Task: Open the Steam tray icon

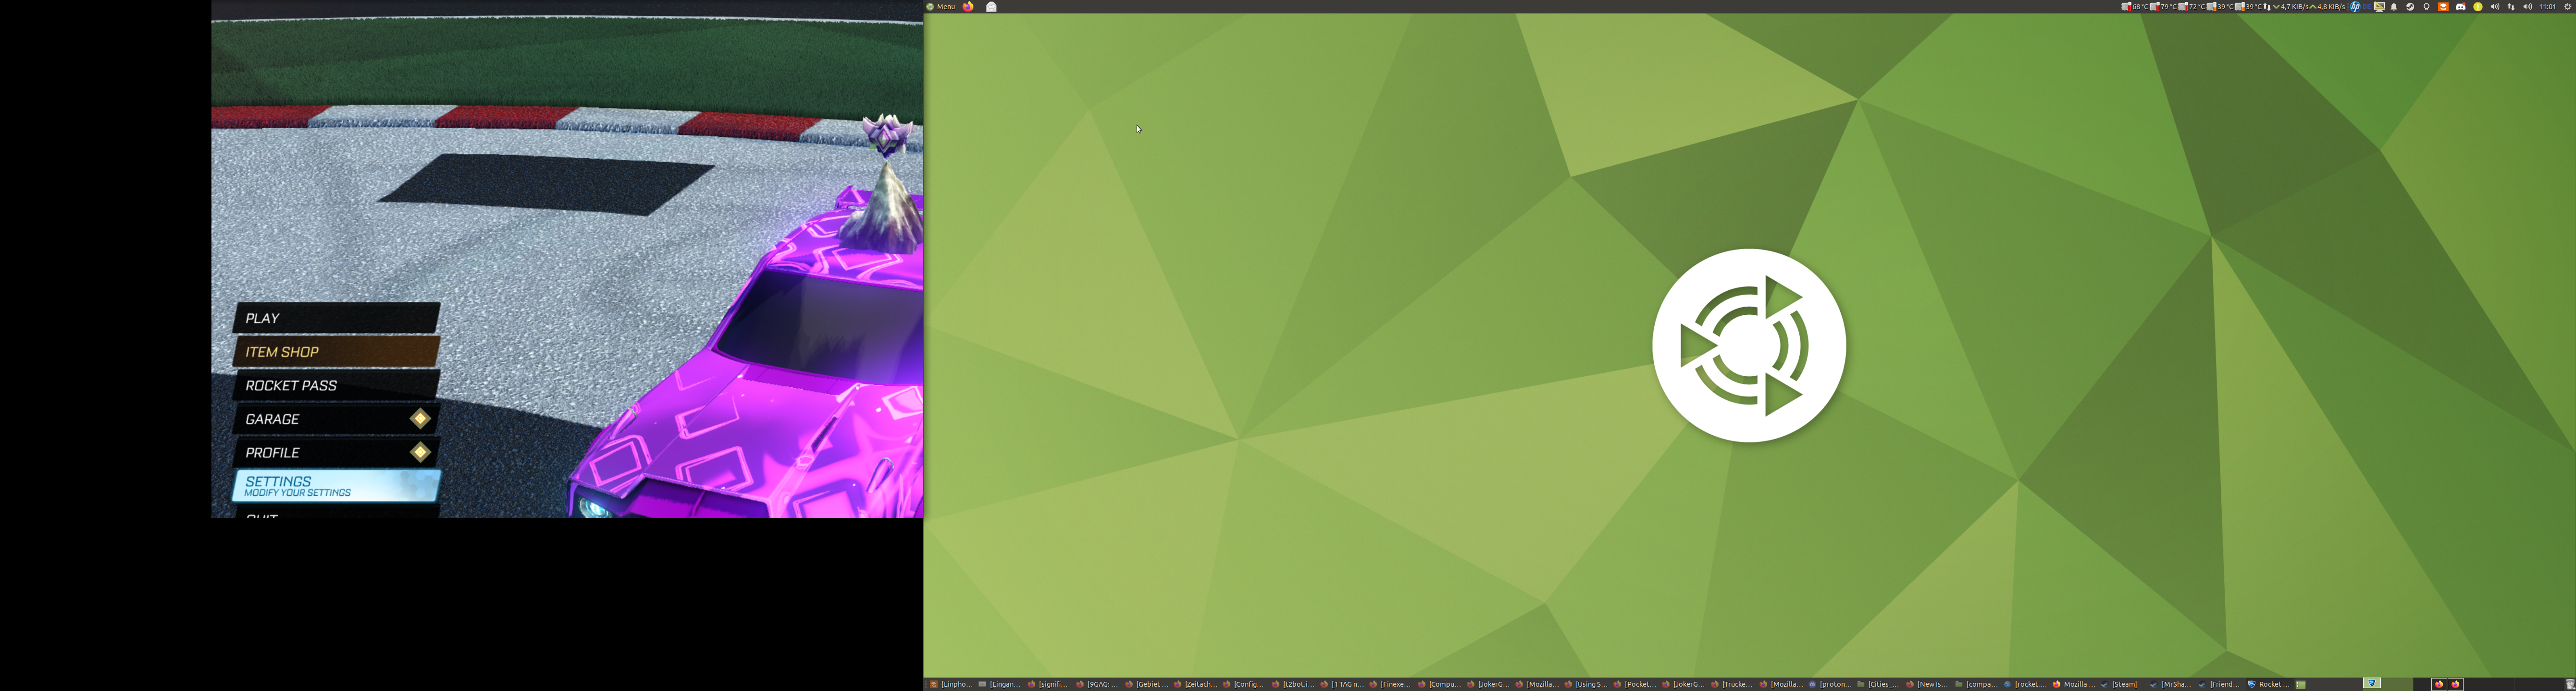Action: point(2410,7)
